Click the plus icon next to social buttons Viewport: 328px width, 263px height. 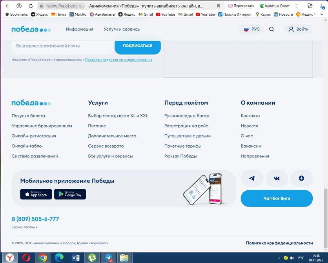coord(301,178)
